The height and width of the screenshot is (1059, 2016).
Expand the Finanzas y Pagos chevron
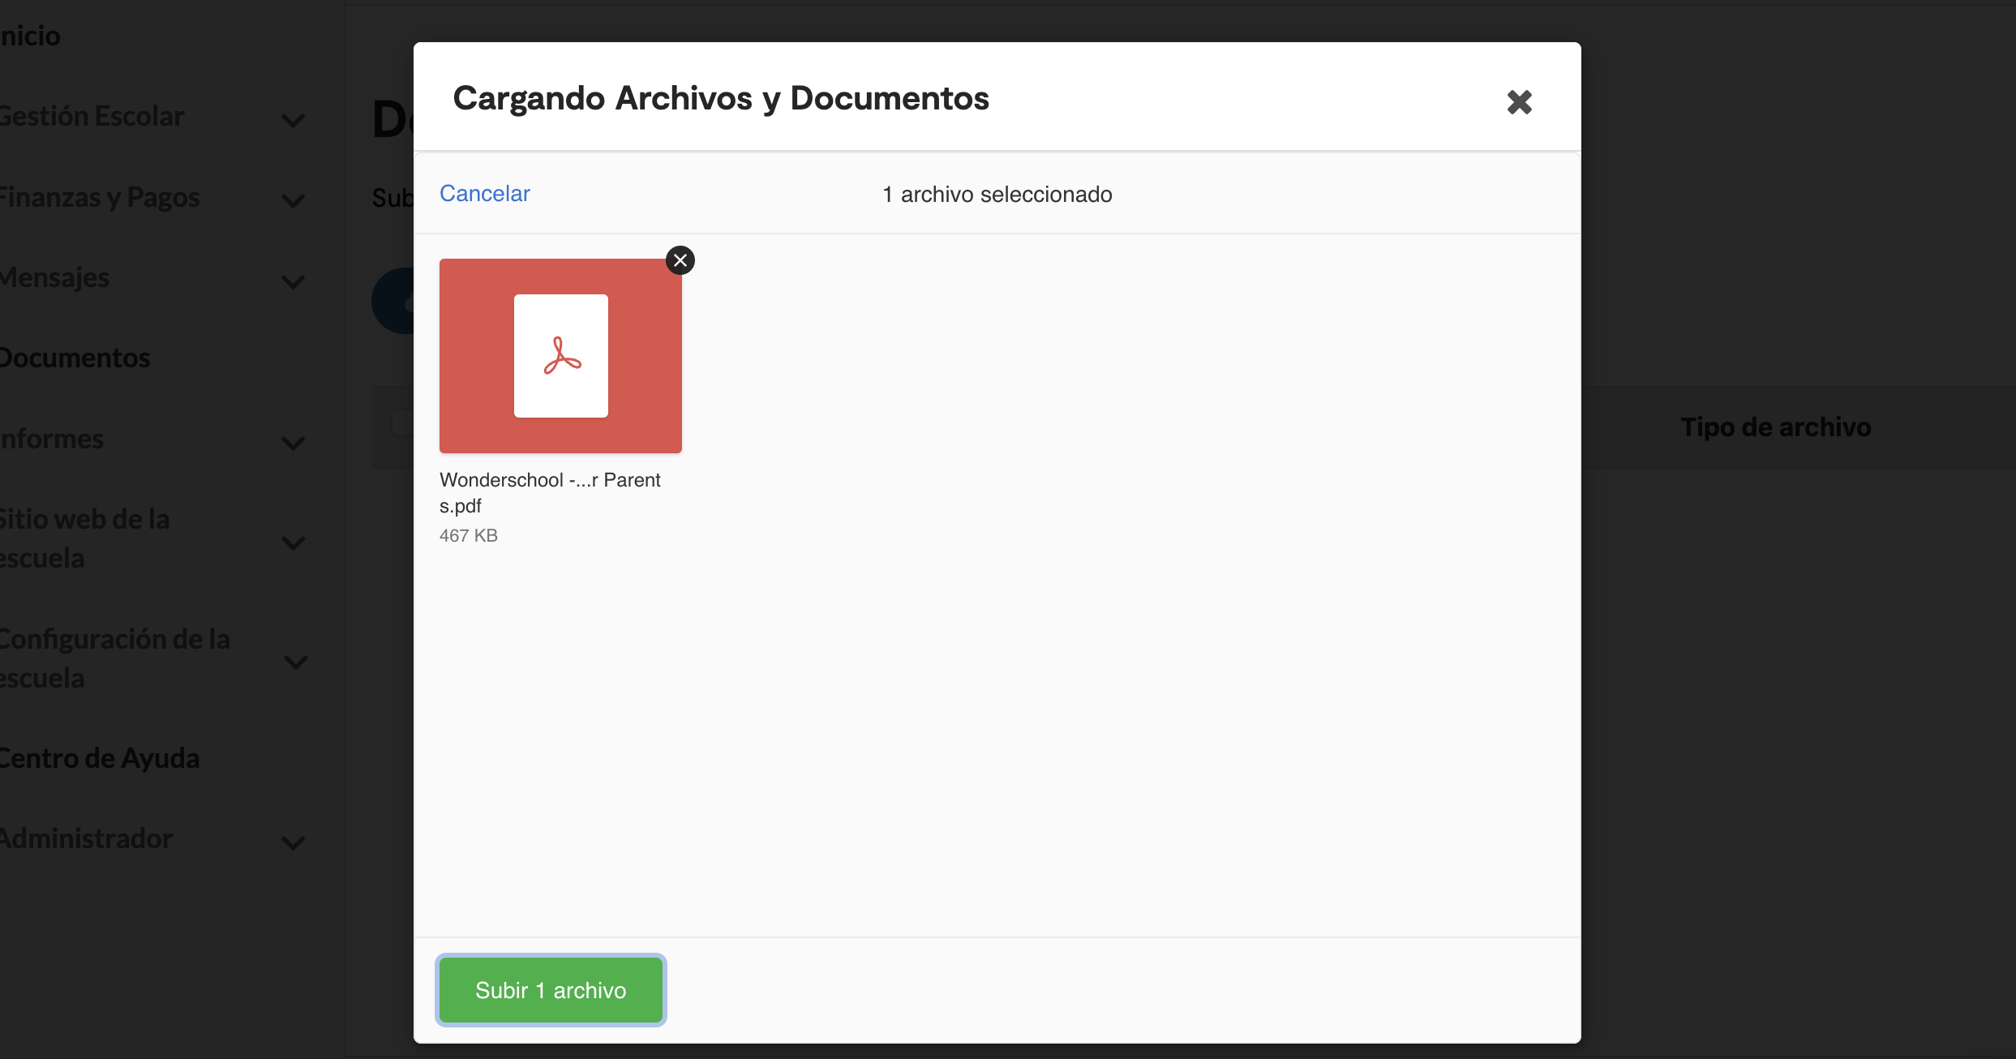(x=293, y=201)
